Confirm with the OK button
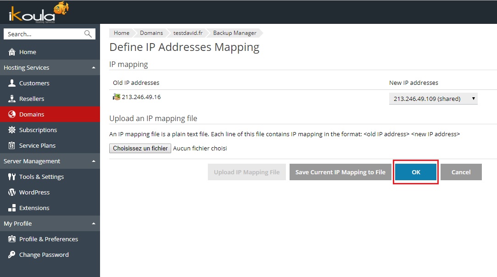 point(415,172)
